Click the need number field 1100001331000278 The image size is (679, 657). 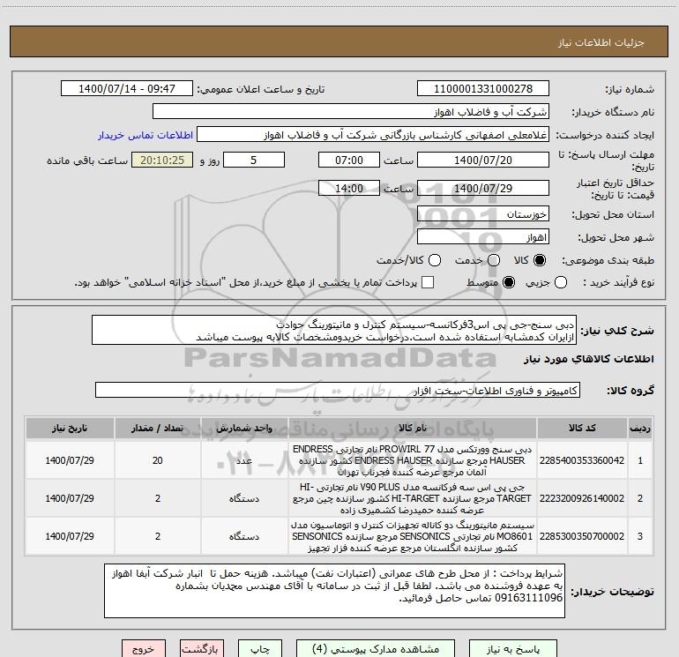point(483,88)
